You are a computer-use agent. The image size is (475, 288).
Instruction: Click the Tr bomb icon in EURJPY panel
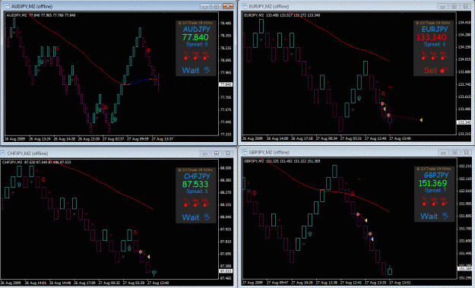coord(424,57)
